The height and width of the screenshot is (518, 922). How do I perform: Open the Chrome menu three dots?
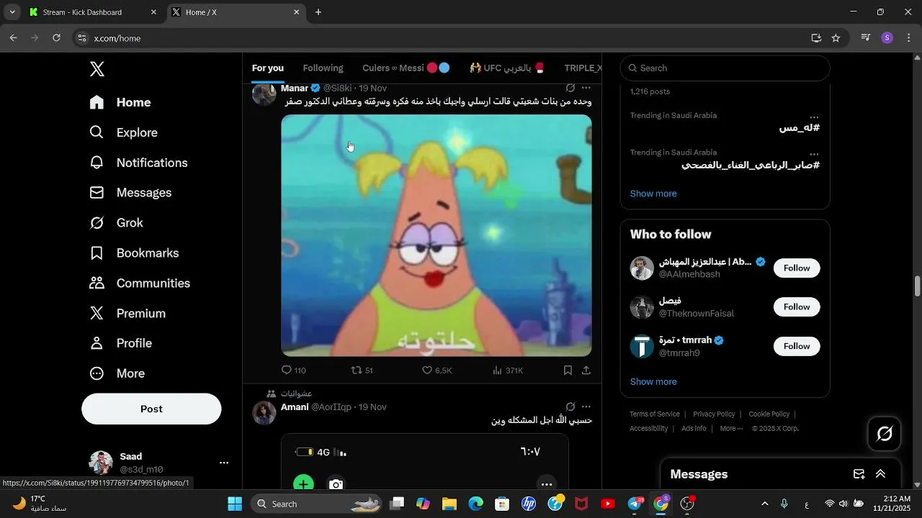click(908, 38)
